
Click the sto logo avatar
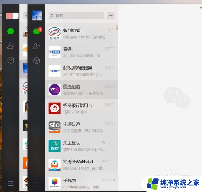[55, 127]
